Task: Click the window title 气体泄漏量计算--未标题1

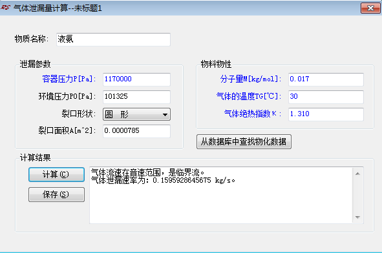Action: pos(58,8)
